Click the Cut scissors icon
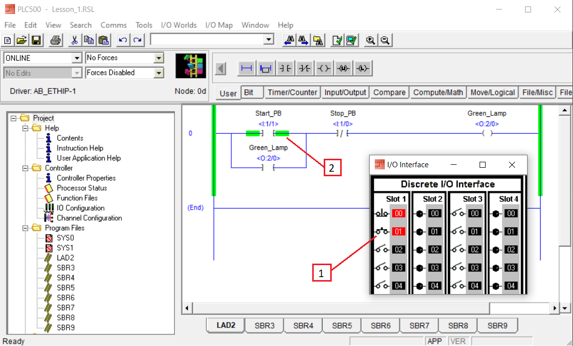 point(74,40)
